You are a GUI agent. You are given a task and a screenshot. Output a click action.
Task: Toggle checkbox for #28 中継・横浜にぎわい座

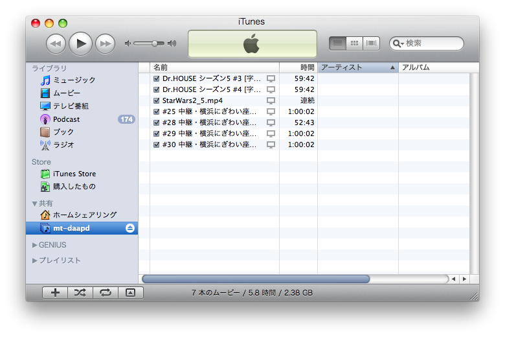click(157, 123)
